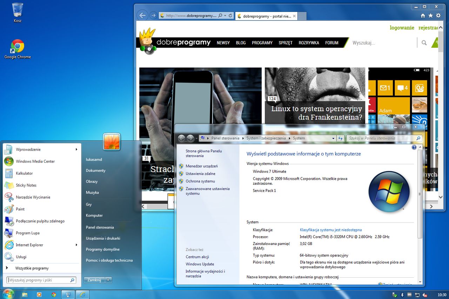449x299 pixels.
Task: Open the Linux Frankensteina article tile
Action: (315, 95)
